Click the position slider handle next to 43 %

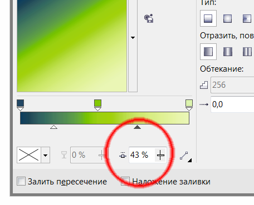click(x=160, y=155)
